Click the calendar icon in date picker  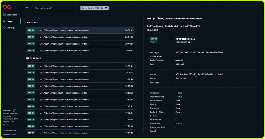pos(106,8)
